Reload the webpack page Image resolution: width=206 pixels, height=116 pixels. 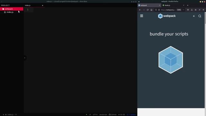(147, 10)
